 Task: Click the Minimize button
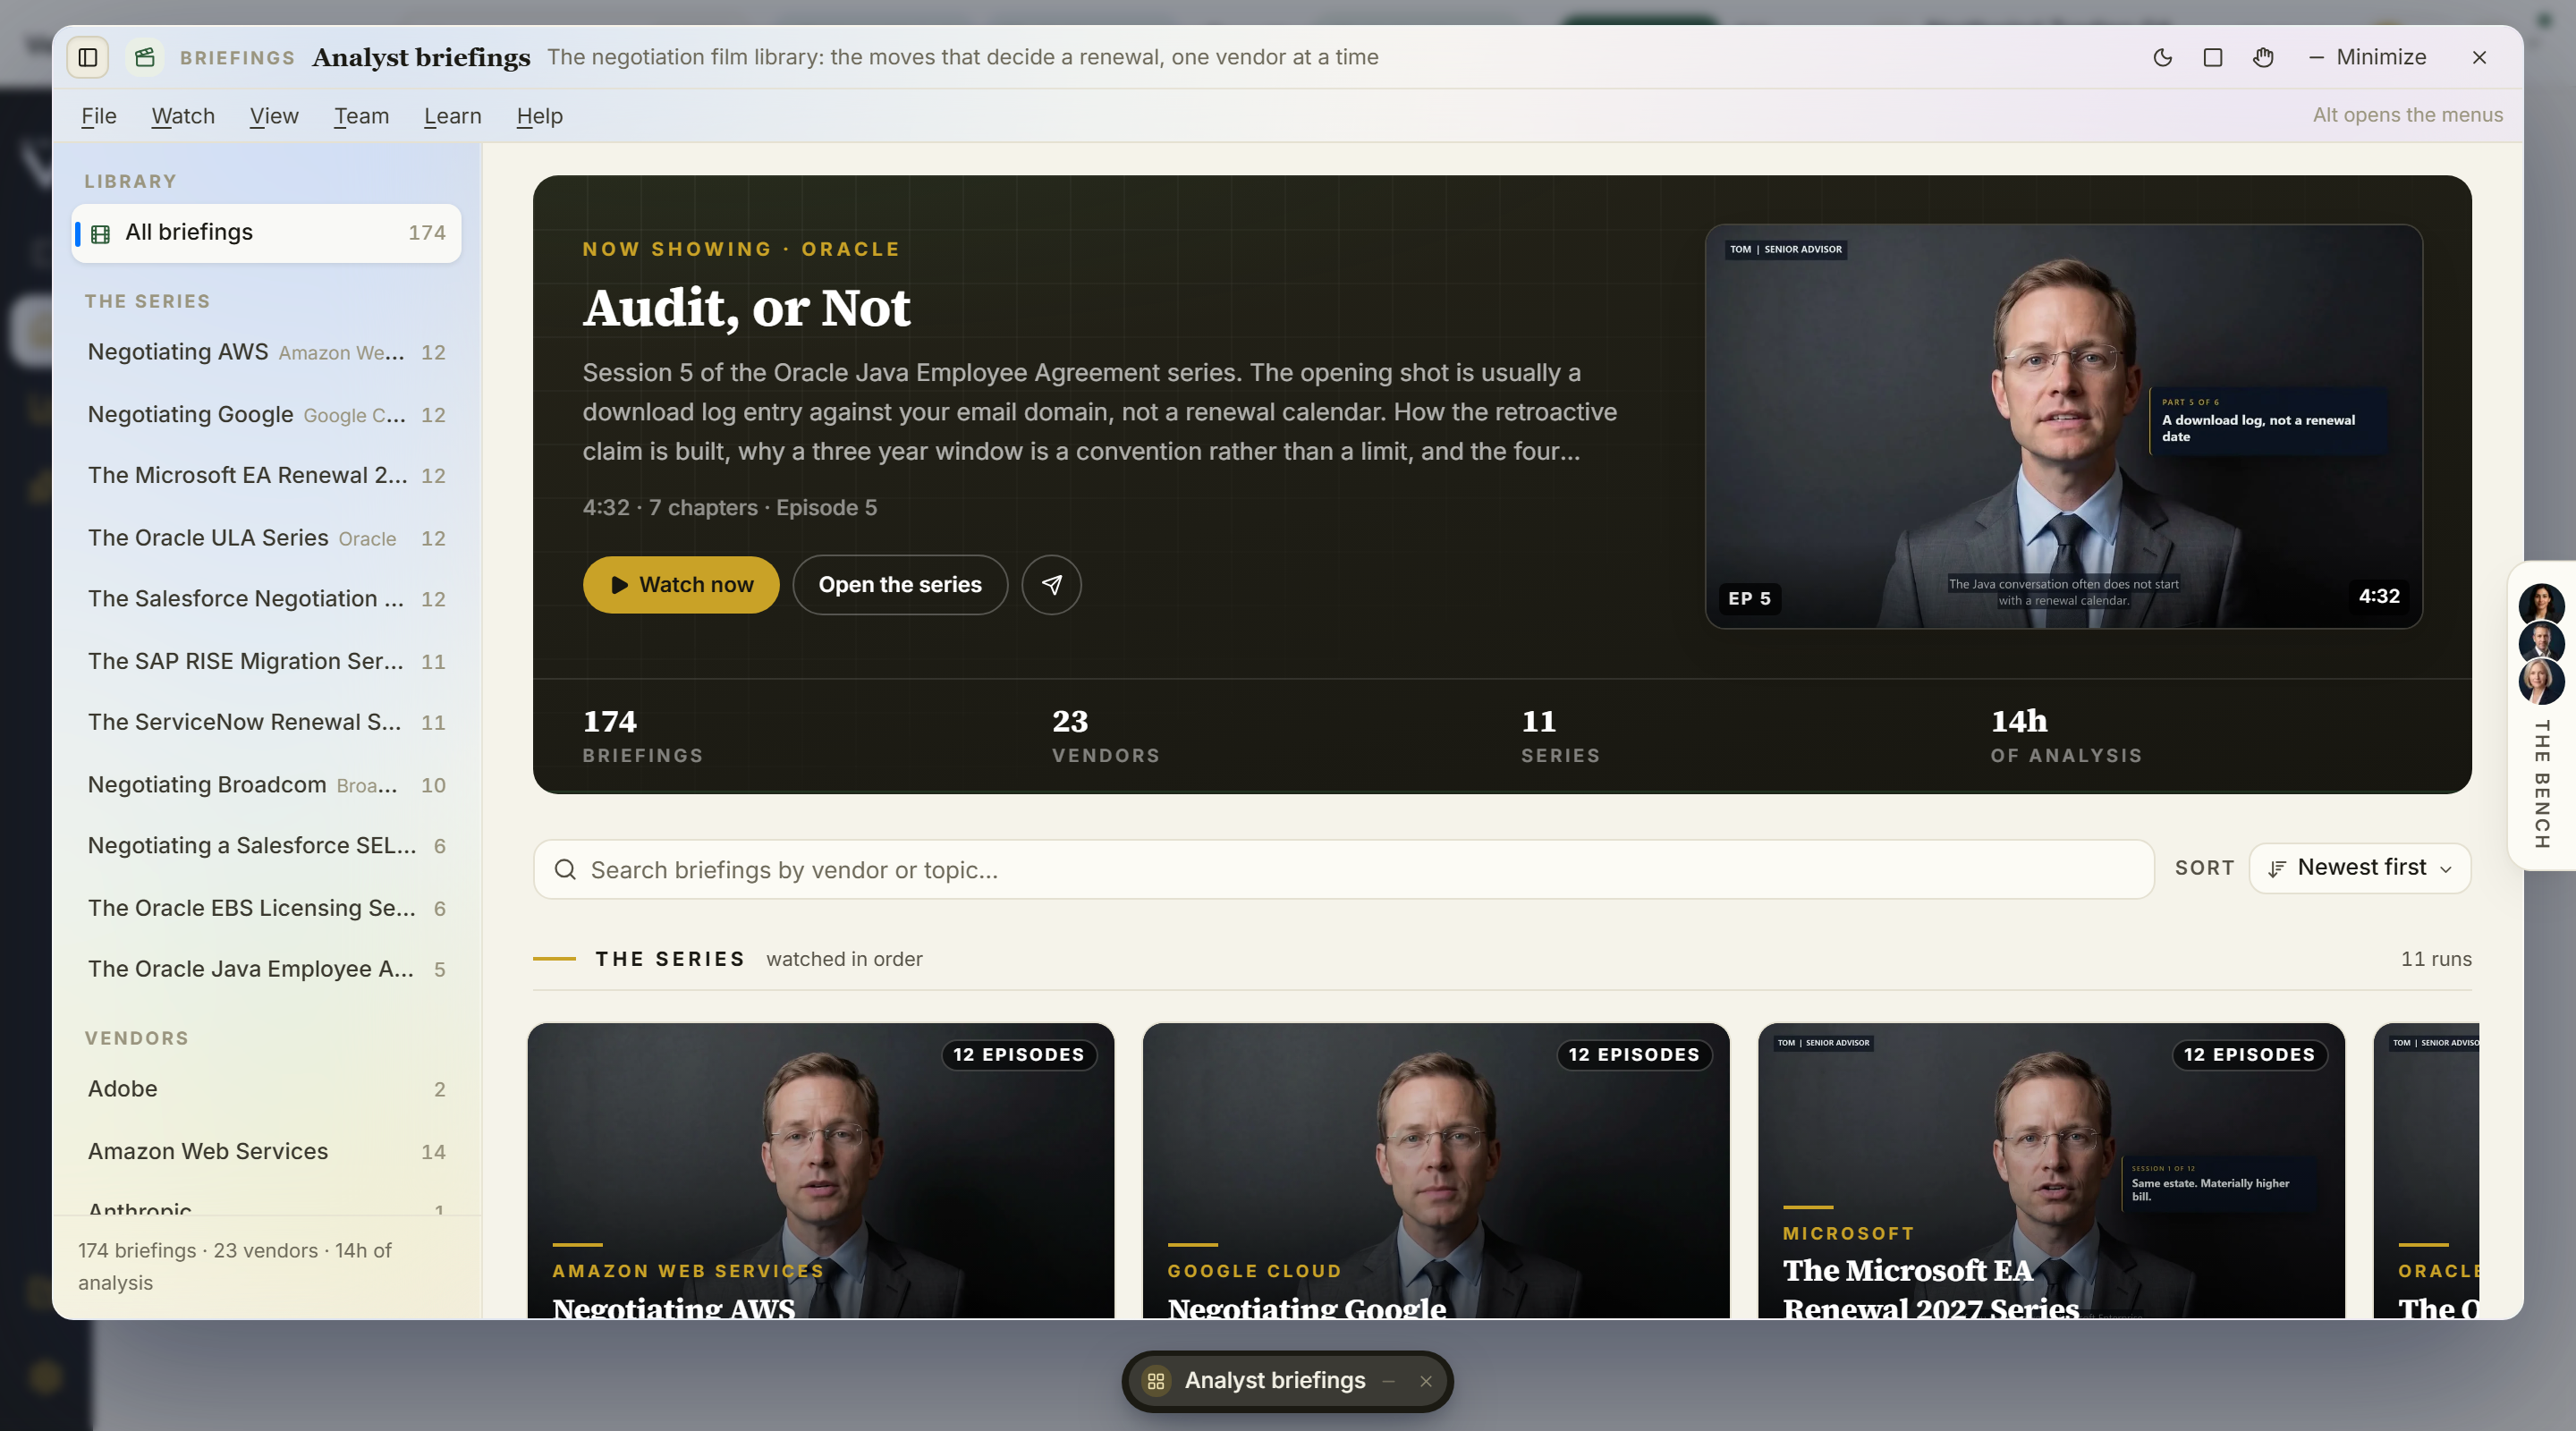tap(2367, 58)
